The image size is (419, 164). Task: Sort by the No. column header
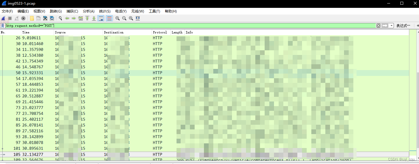click(11, 32)
